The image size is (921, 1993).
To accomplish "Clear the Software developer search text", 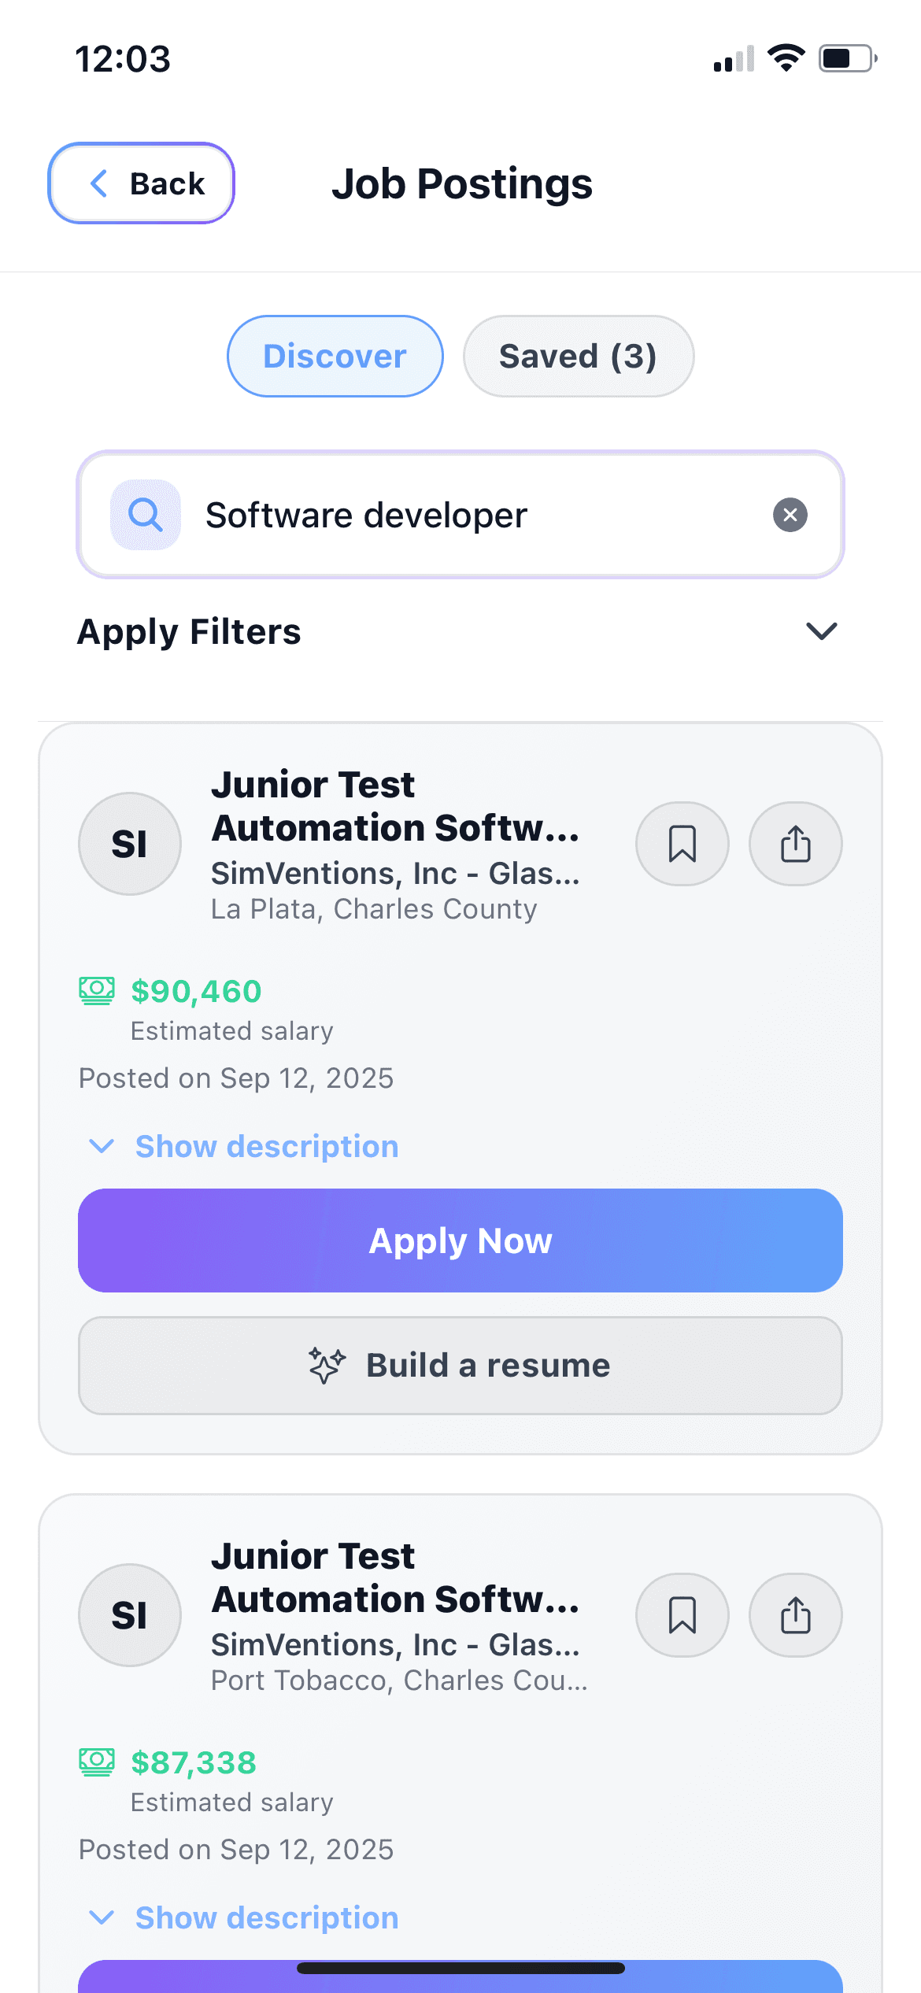I will [x=790, y=515].
